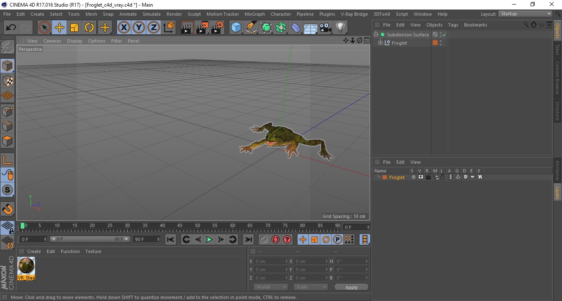Add a Floor environment object
Viewport: 562px width, 301px height.
click(x=310, y=28)
